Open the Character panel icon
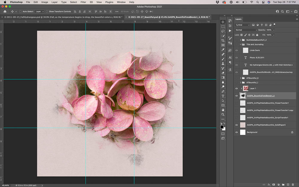Screen dimensions: 299x187 (x=230, y=57)
